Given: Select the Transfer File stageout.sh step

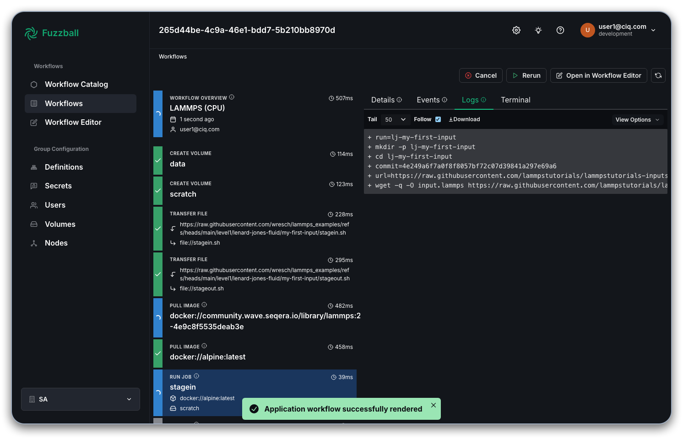Looking at the screenshot, I should pos(255,274).
